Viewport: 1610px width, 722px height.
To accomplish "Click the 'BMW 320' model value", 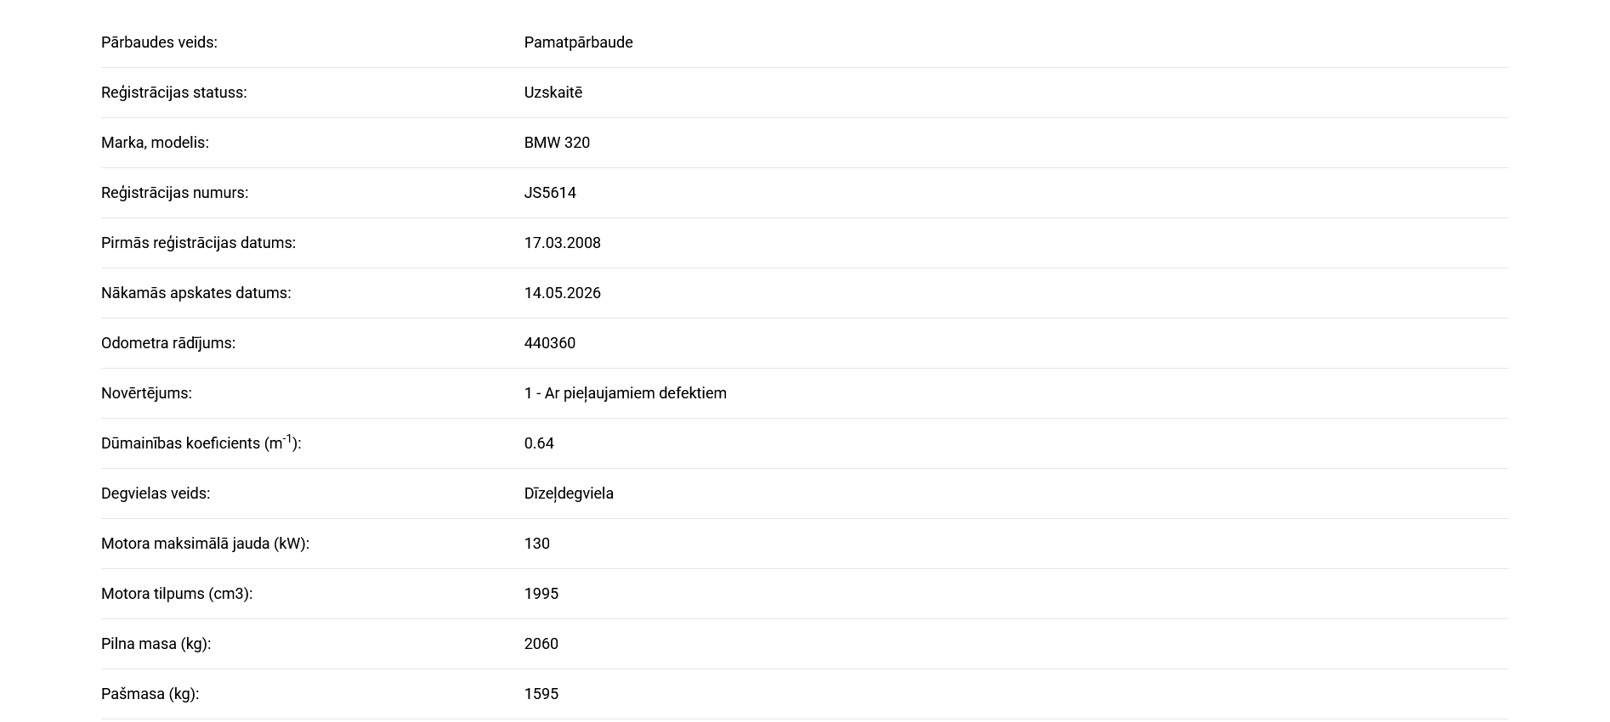I will coord(557,143).
